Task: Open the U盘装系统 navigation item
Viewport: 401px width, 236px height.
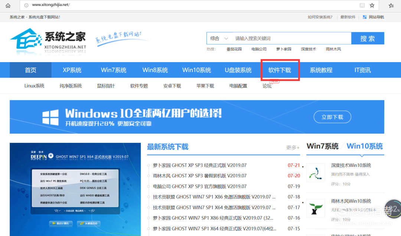Action: pyautogui.click(x=238, y=70)
